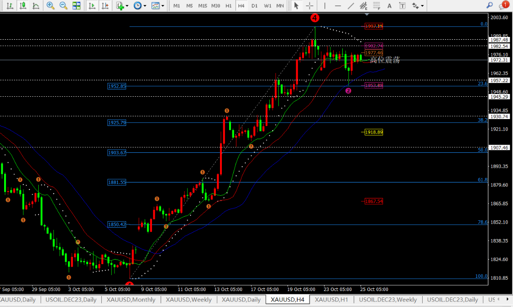Screen dimensions: 513x307
Task: Toggle chart shift from right edge
Action: pyautogui.click(x=105, y=5)
